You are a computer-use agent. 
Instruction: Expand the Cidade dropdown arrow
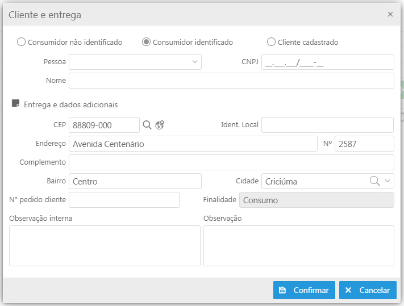click(388, 181)
